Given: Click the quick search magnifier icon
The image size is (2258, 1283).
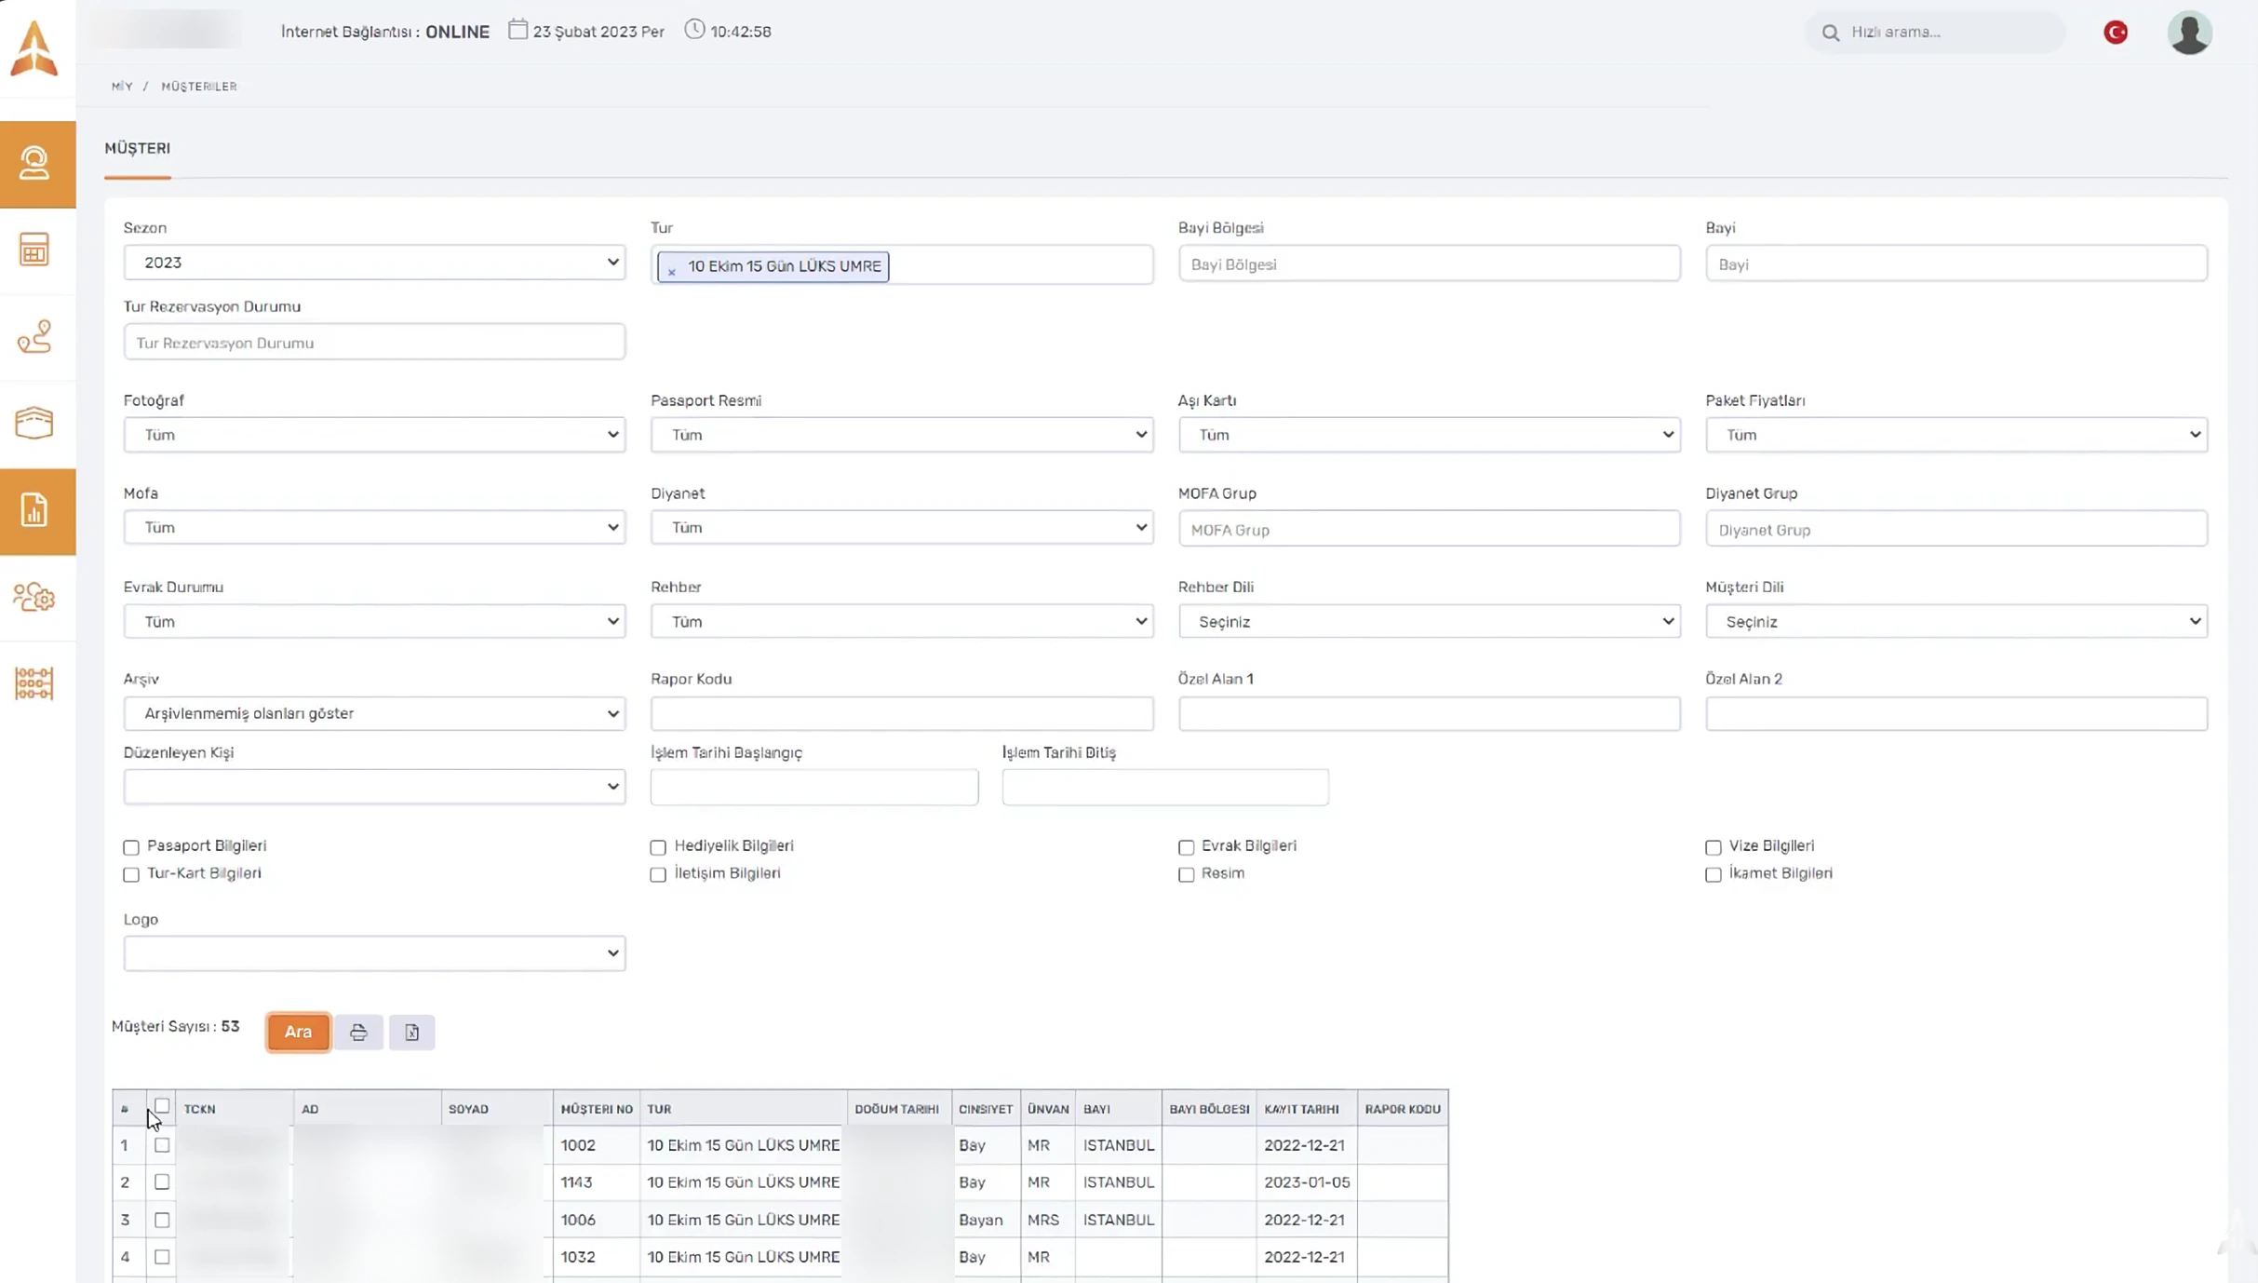Looking at the screenshot, I should (1831, 33).
